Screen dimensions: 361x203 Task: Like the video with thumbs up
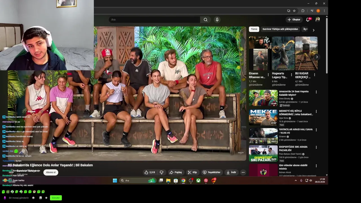click(x=150, y=172)
